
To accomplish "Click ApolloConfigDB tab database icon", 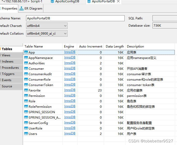I will click(x=52, y=1).
